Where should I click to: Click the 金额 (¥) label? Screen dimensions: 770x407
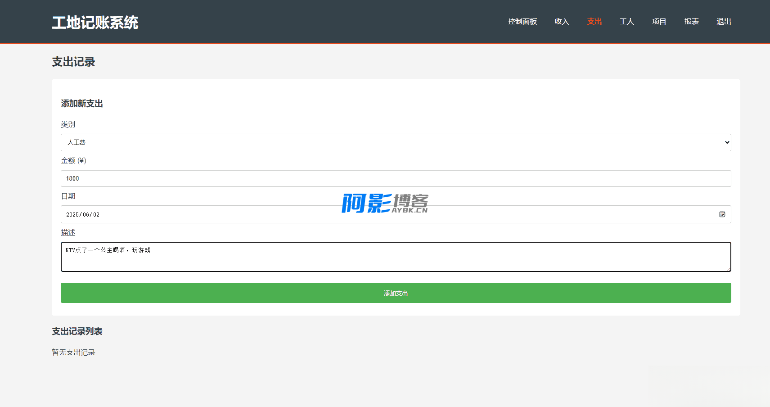tap(73, 161)
